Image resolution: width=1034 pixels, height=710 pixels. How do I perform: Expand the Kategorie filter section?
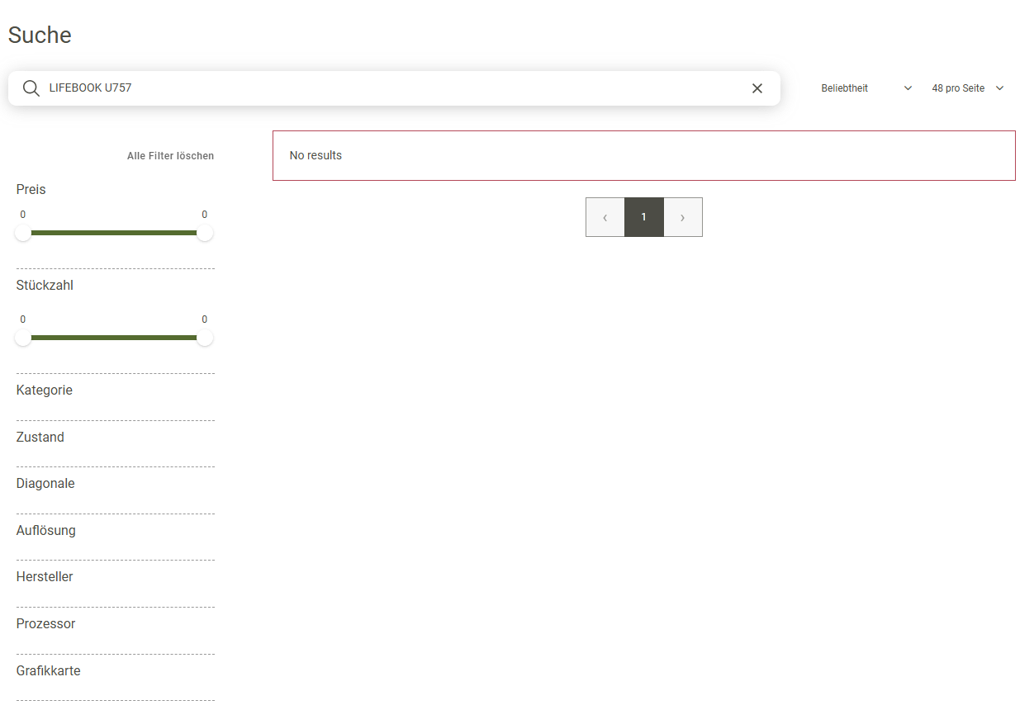[x=45, y=390]
